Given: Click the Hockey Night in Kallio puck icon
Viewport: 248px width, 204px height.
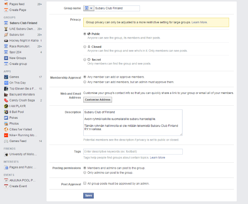Looking at the screenshot, I should click(x=6, y=41).
